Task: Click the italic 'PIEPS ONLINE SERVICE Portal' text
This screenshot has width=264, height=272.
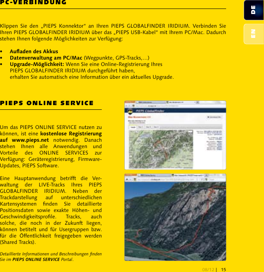Action: [43, 260]
